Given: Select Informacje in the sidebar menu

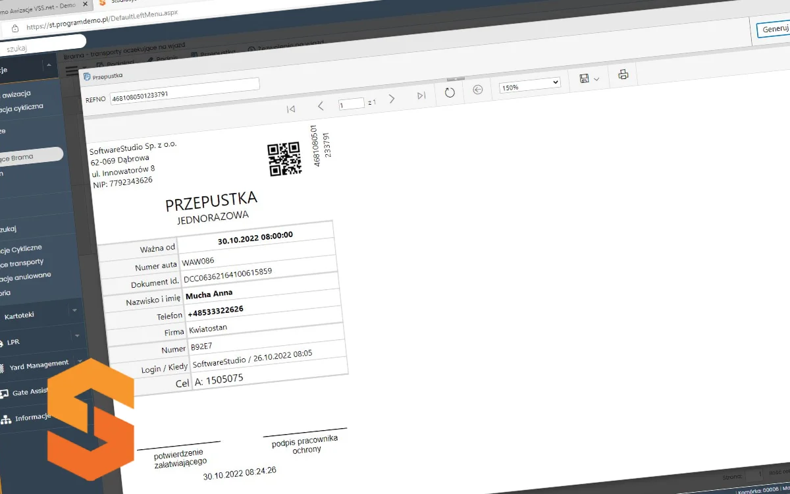Looking at the screenshot, I should 33,418.
